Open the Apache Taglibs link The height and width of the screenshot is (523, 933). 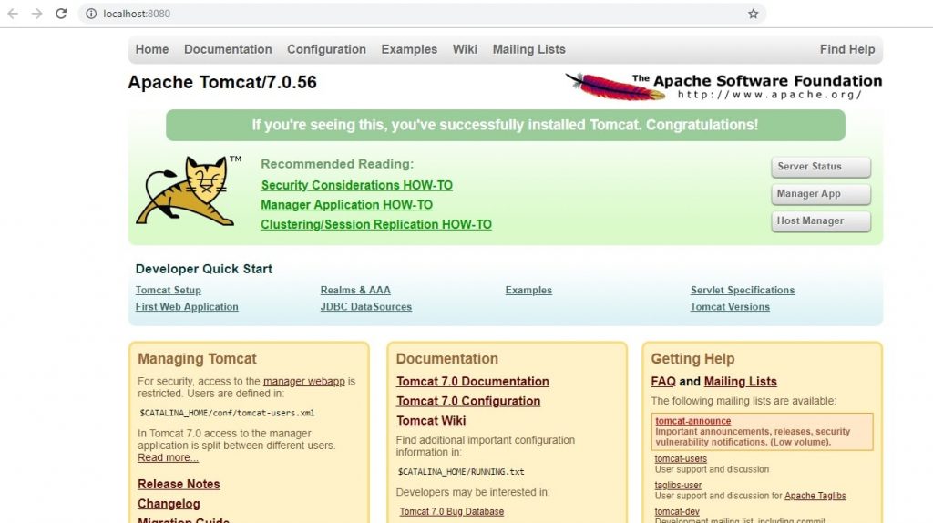(x=815, y=496)
